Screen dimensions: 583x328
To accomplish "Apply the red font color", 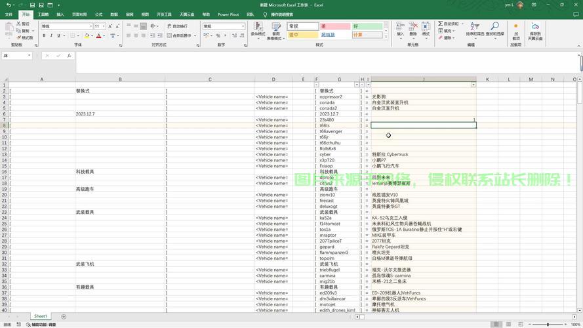I will pos(99,35).
